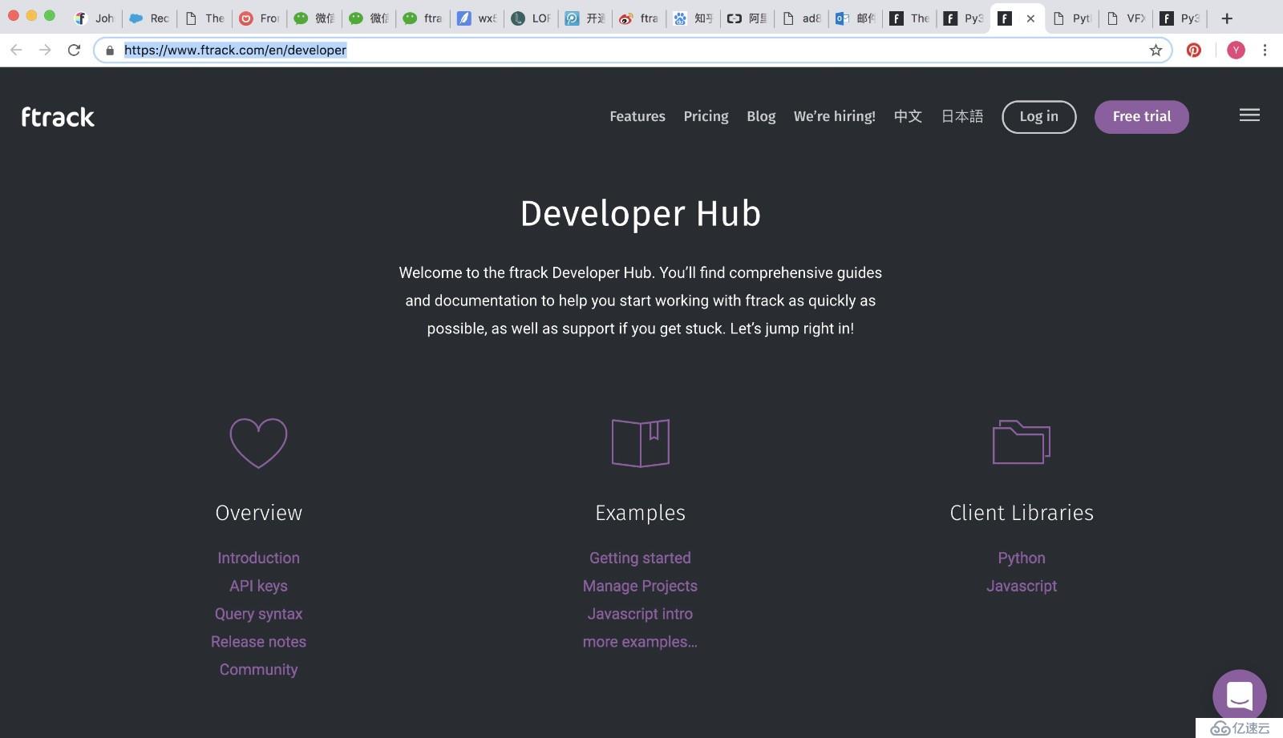The height and width of the screenshot is (738, 1283).
Task: Open Blog in the navigation
Action: [x=761, y=116]
